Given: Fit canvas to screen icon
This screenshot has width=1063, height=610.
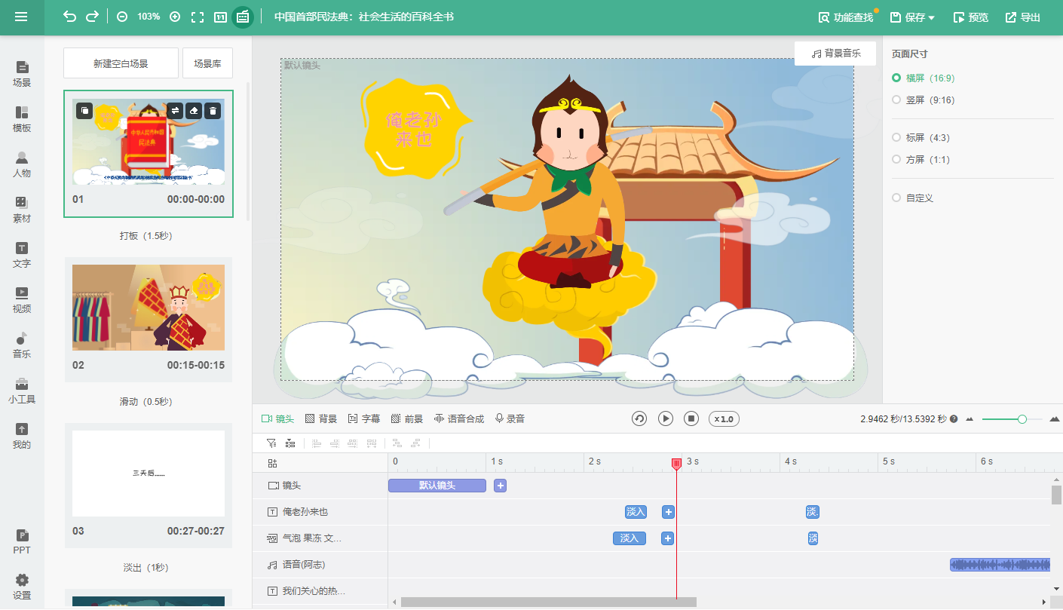Looking at the screenshot, I should click(198, 17).
